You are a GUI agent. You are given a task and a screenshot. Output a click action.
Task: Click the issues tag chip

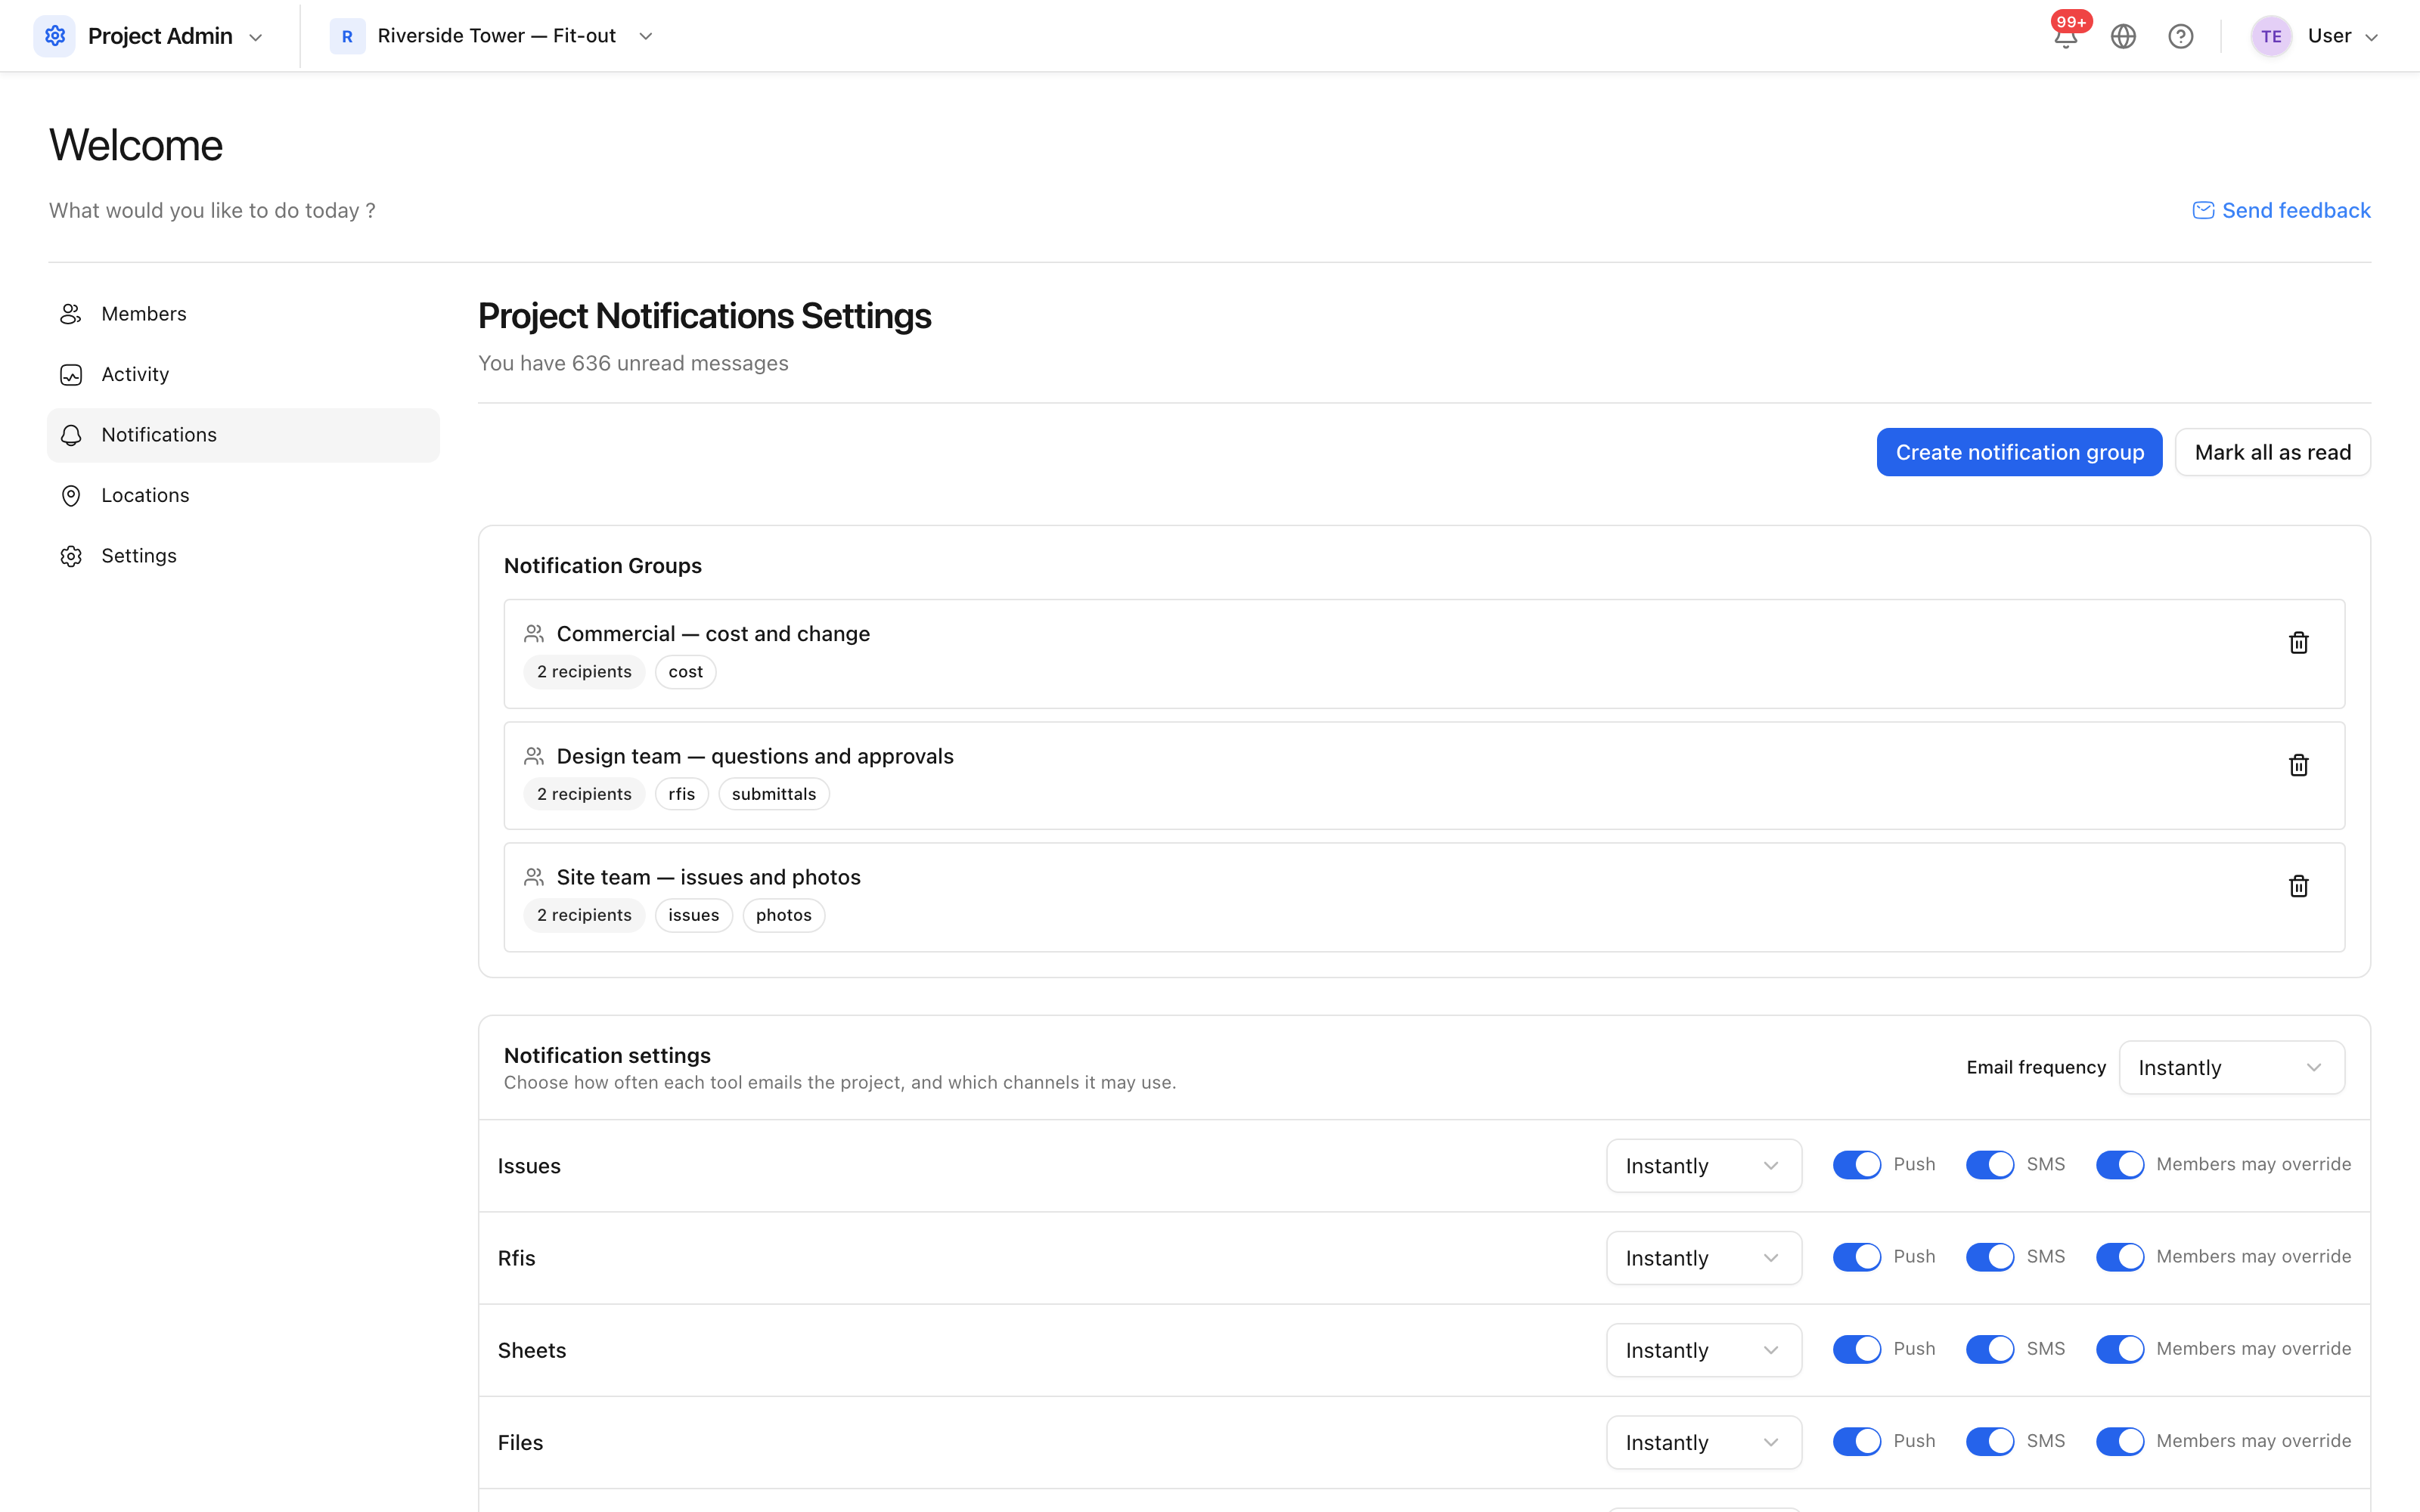pyautogui.click(x=693, y=915)
